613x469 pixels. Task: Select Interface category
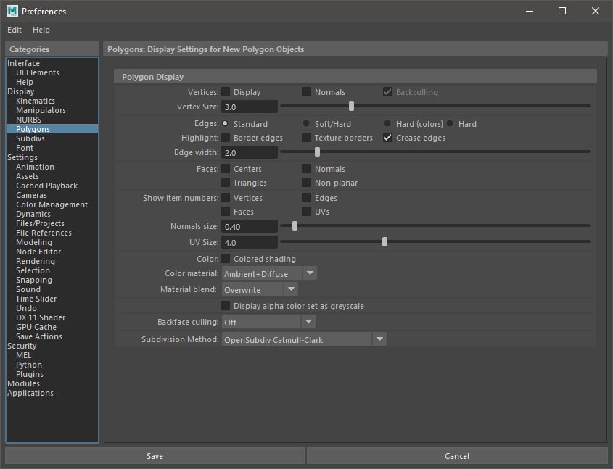[x=23, y=63]
